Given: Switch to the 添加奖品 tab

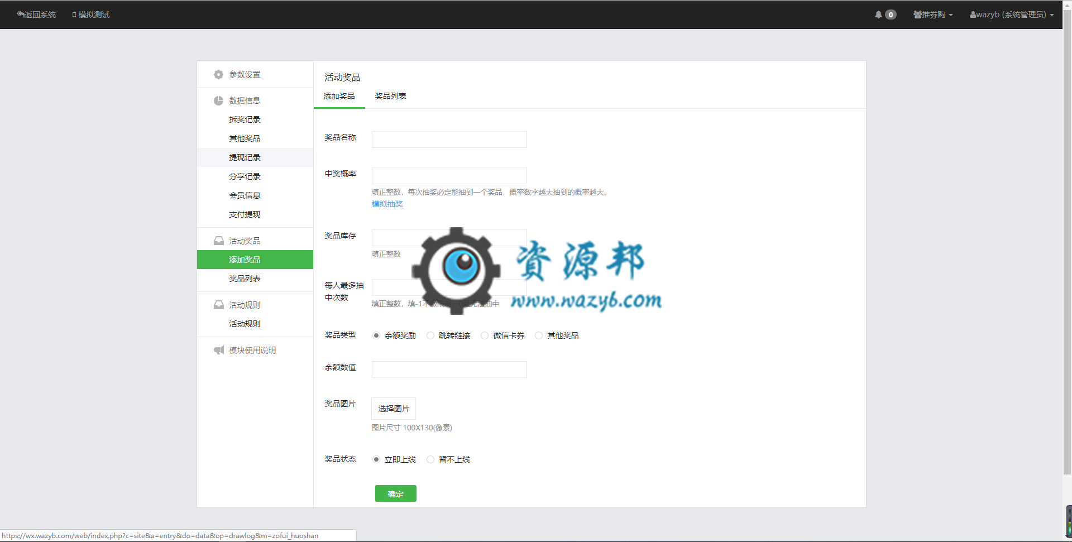Looking at the screenshot, I should pyautogui.click(x=339, y=96).
